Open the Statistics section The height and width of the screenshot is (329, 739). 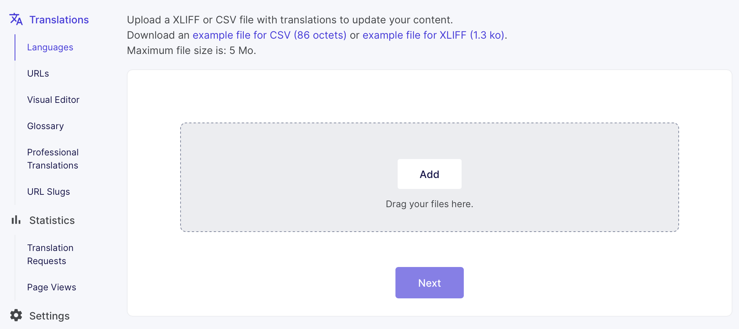52,220
